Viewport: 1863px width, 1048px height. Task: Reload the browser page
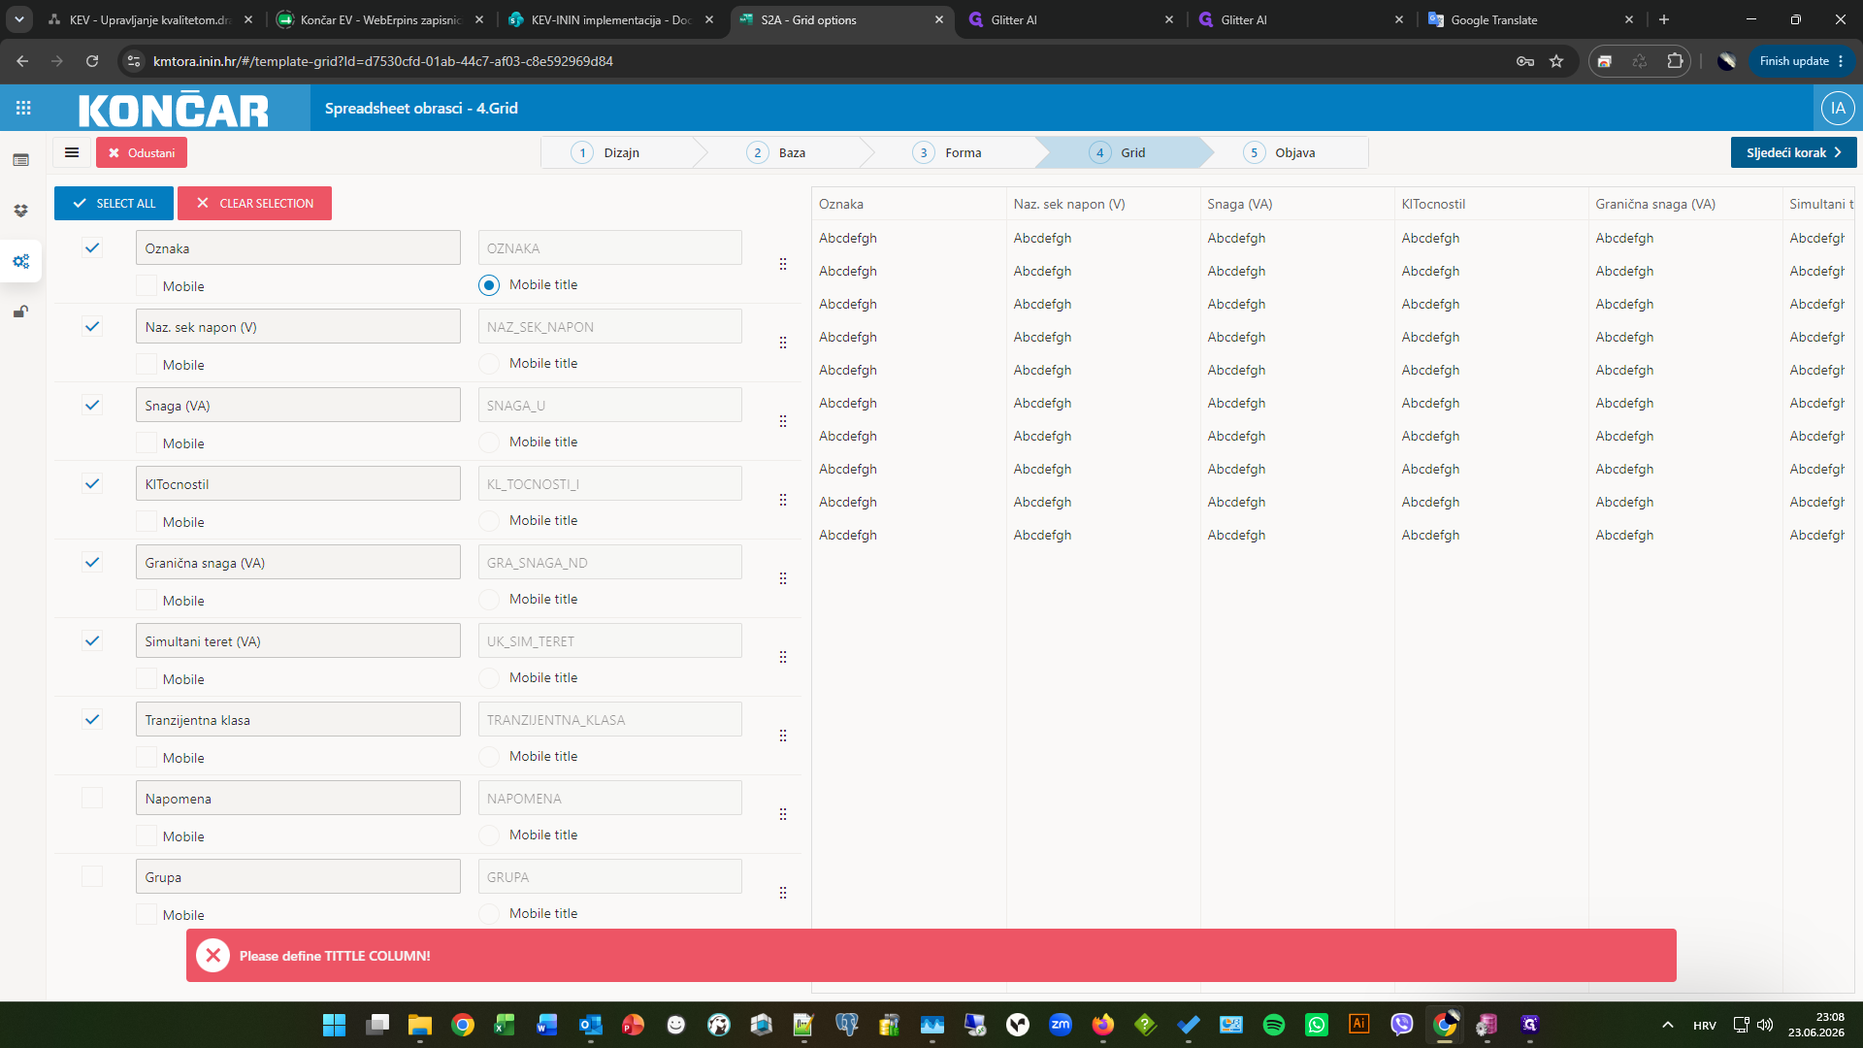click(92, 61)
